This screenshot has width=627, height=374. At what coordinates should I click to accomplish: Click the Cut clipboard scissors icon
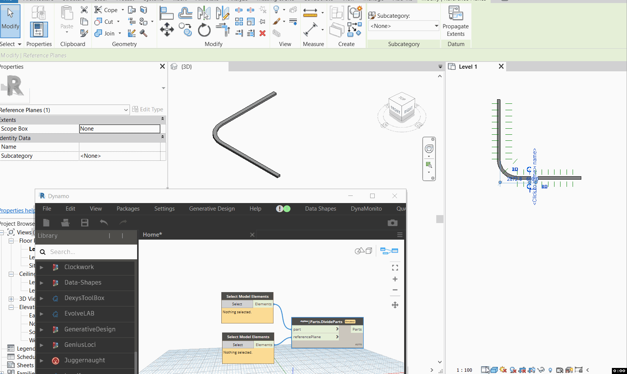coord(84,10)
